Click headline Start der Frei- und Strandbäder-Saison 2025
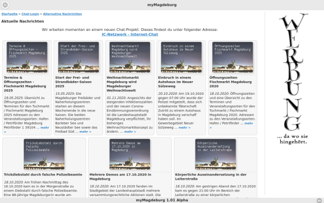 click(73, 82)
